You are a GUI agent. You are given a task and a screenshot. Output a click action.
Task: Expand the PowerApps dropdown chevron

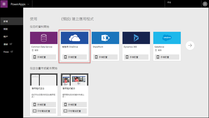click(x=28, y=4)
